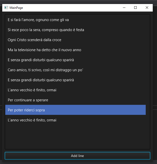The height and width of the screenshot is (164, 157).
Task: Maximize the MainPage window
Action: [135, 8]
